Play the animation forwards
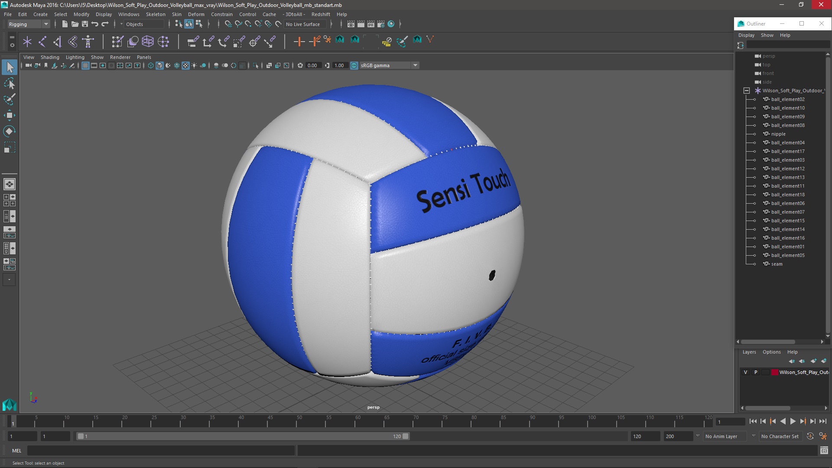This screenshot has width=832, height=468. (793, 421)
